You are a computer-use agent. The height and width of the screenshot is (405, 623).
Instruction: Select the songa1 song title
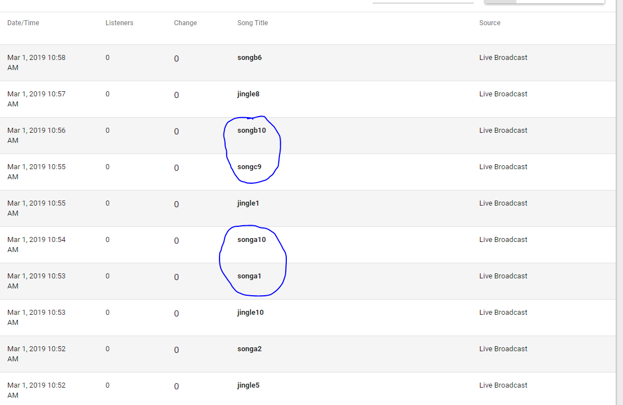(249, 276)
